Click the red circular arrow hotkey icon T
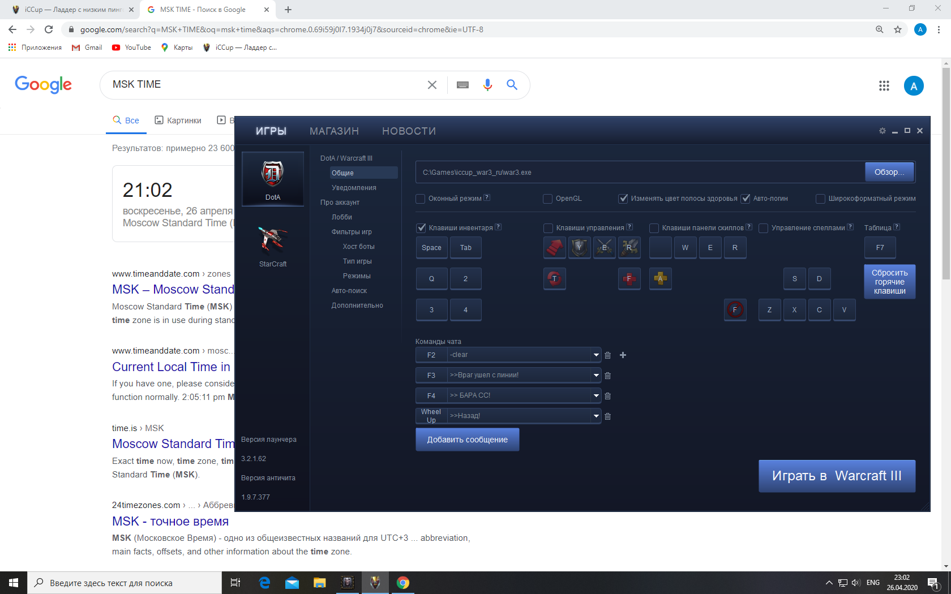Screen dimensions: 951x594 555,278
